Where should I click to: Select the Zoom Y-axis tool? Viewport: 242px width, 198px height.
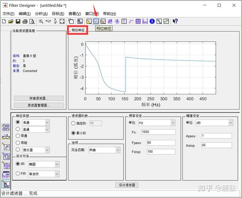tap(55, 21)
